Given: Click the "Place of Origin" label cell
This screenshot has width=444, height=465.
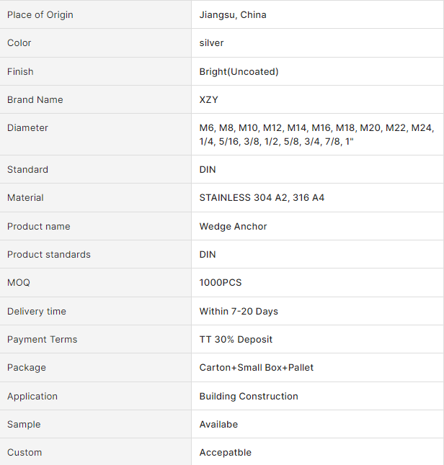Looking at the screenshot, I should point(40,14).
